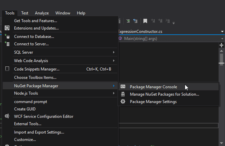Choose Import and Export Settings

click(39, 132)
